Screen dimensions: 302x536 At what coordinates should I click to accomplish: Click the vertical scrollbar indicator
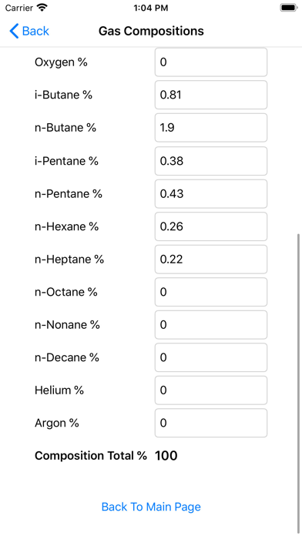click(x=299, y=383)
